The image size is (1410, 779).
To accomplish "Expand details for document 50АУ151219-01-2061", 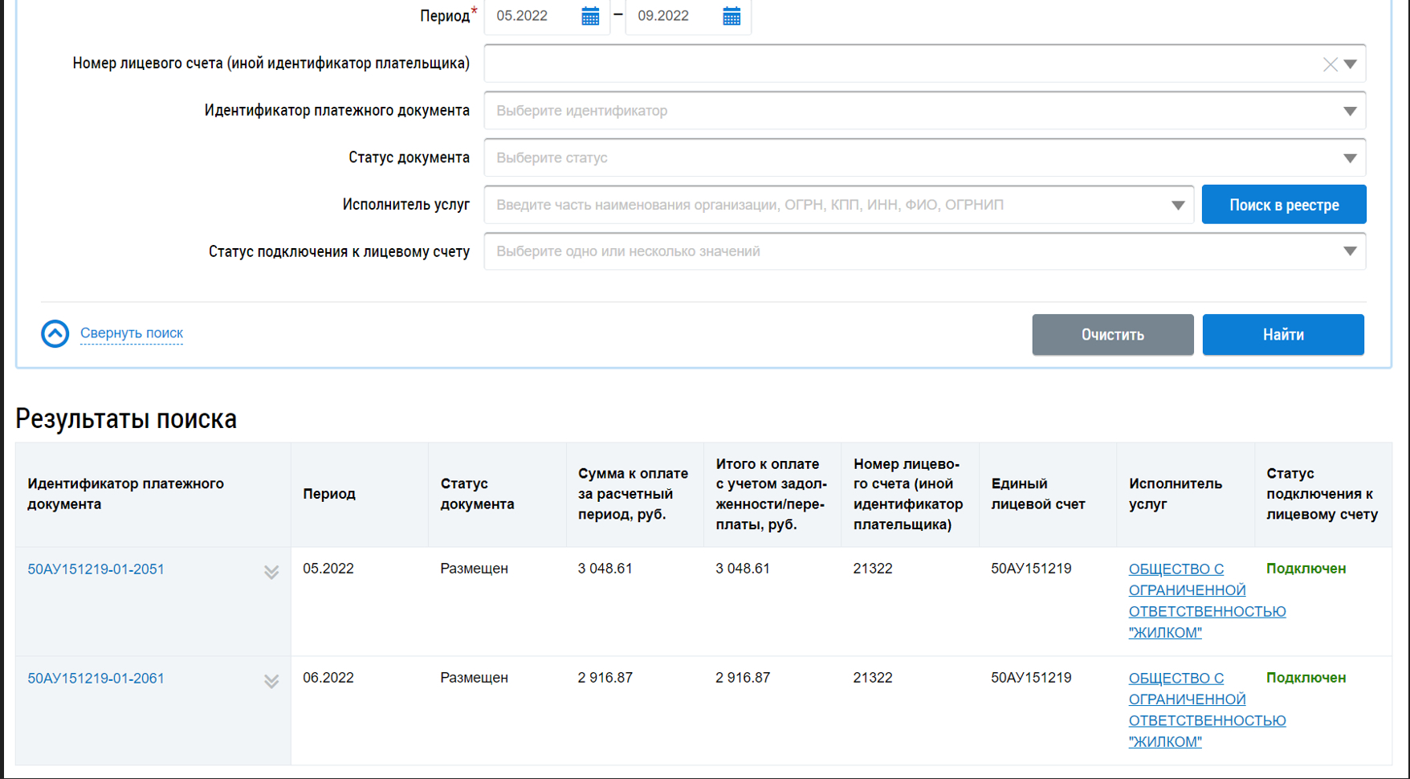I will [x=271, y=681].
